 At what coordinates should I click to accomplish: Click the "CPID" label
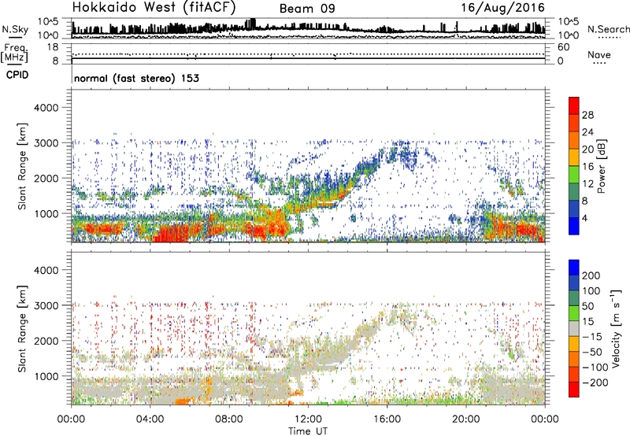click(17, 75)
